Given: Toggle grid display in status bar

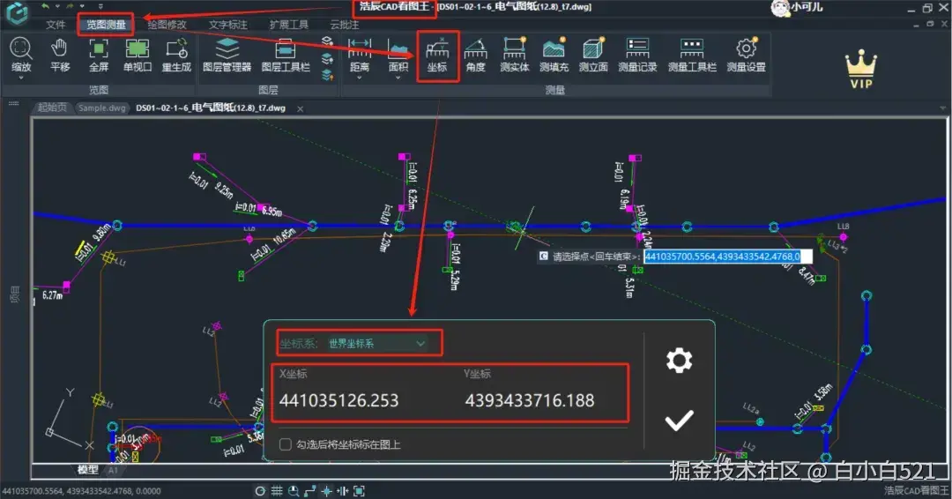Looking at the screenshot, I should pyautogui.click(x=277, y=491).
